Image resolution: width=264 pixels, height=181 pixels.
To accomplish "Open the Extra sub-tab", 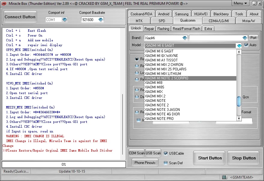I will (208, 29).
